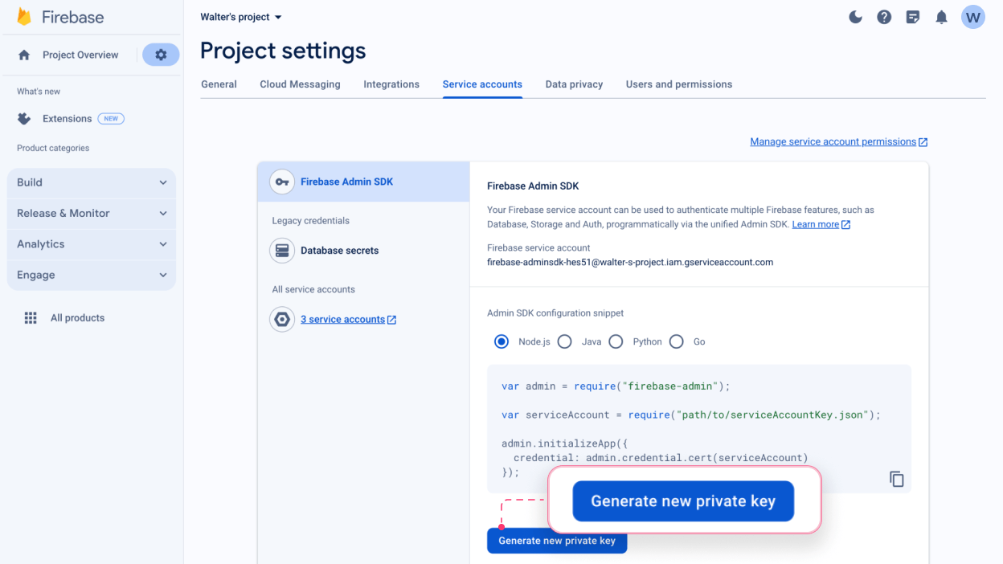Click the service account email address

[x=630, y=262]
